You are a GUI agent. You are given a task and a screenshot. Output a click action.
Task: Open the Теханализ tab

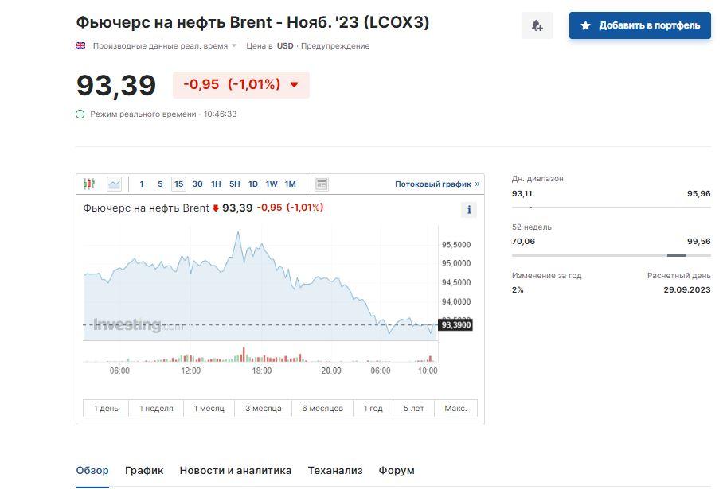[x=335, y=470]
